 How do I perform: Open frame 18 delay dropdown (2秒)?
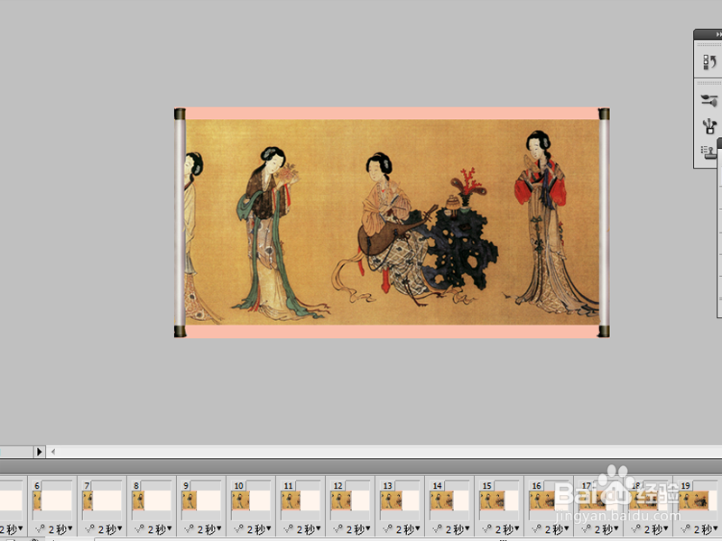click(x=657, y=529)
